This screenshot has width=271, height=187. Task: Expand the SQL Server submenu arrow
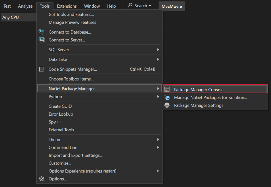158,50
